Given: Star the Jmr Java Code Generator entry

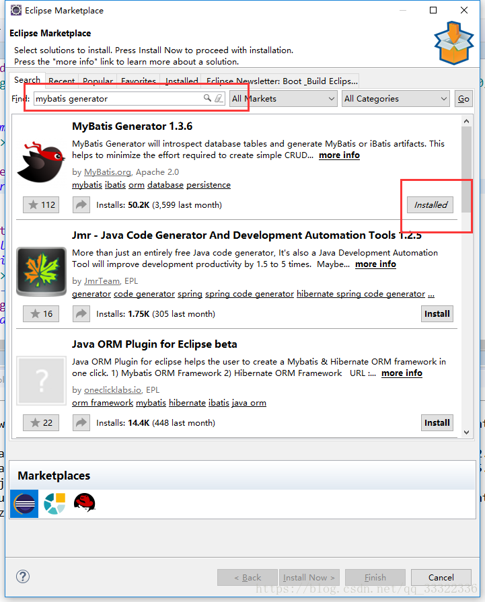Looking at the screenshot, I should 41,313.
